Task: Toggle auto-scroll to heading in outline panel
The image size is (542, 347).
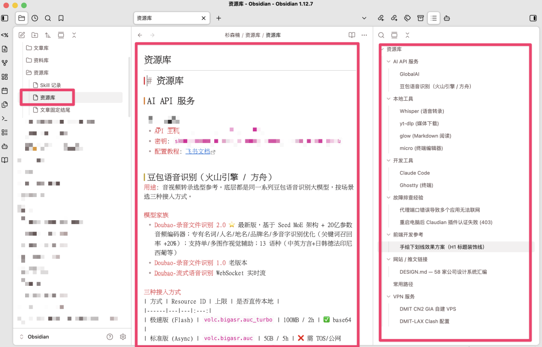Action: click(394, 35)
